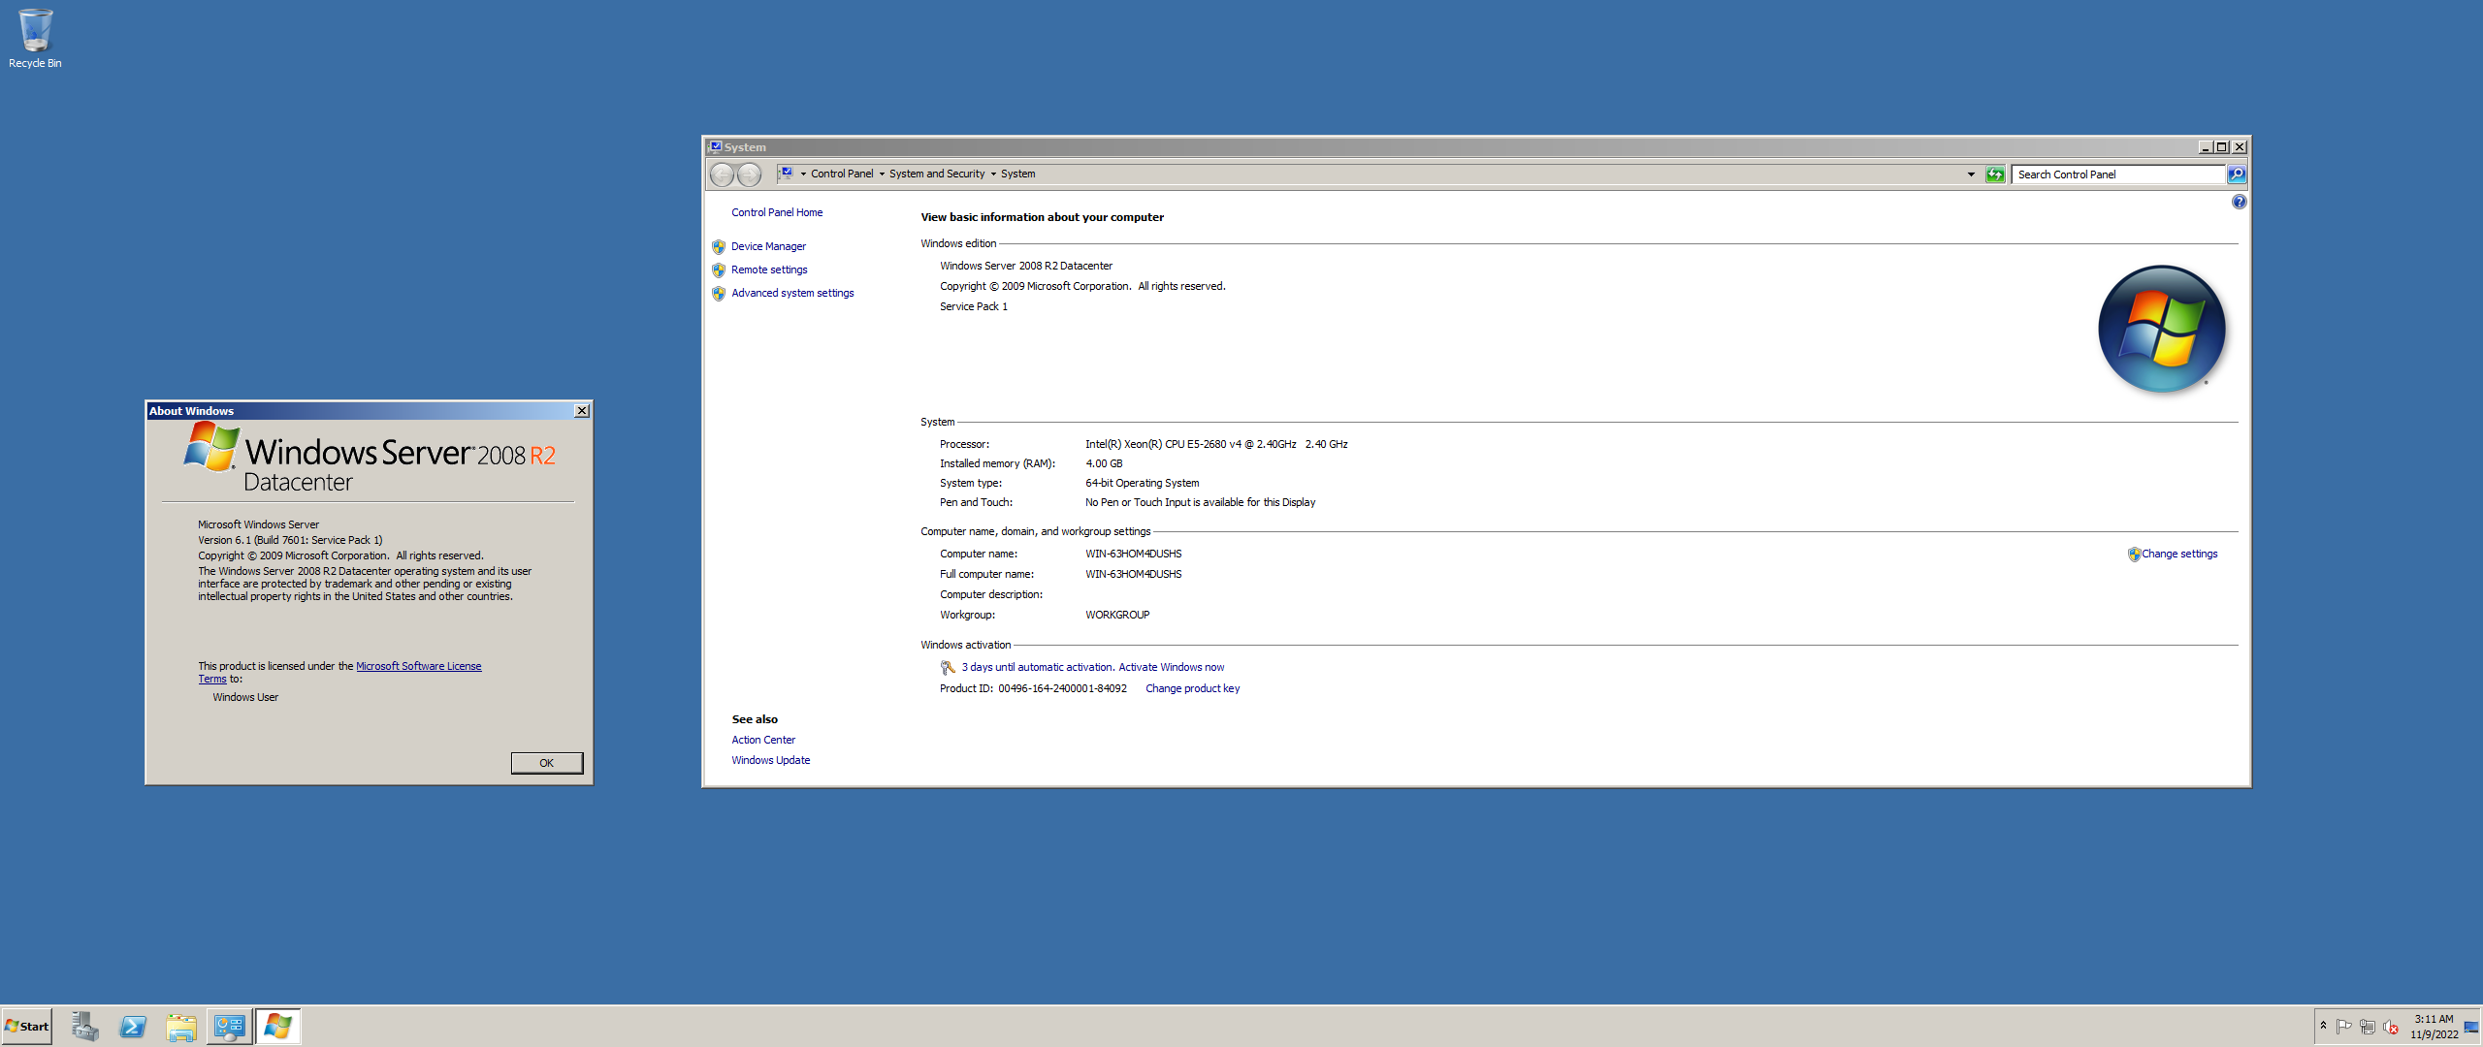Focus the Search Control Panel field

click(2119, 174)
